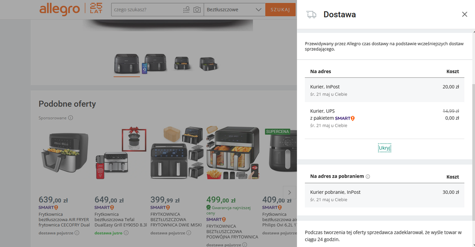475x247 pixels.
Task: Open the Beztłuszczowe category dropdown
Action: 234,9
